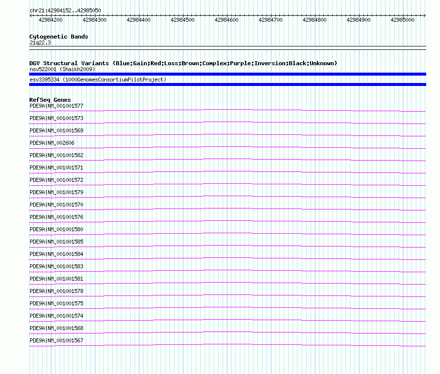The width and height of the screenshot is (440, 374).
Task: Open transcript PDE9A|NM_001001573
Action: click(x=57, y=118)
